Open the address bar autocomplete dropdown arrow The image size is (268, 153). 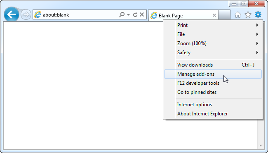pyautogui.click(x=128, y=15)
